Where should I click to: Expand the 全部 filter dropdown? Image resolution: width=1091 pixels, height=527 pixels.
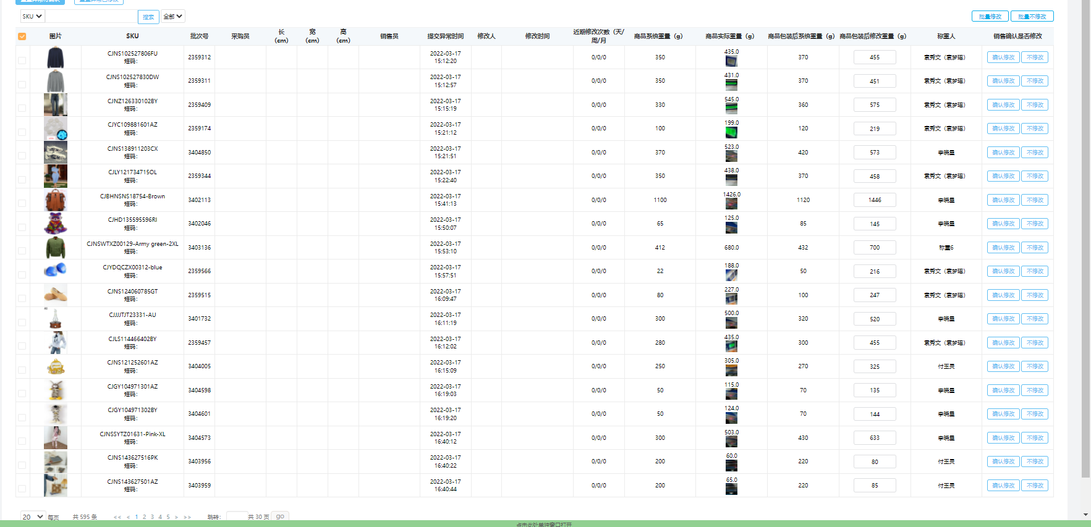[172, 17]
